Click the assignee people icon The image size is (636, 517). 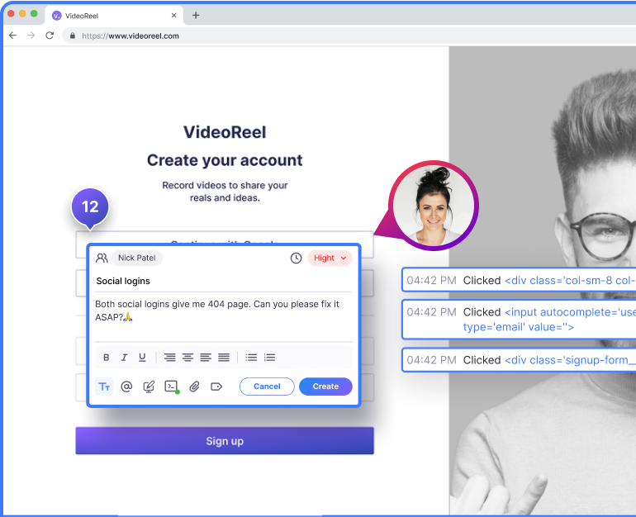click(102, 258)
